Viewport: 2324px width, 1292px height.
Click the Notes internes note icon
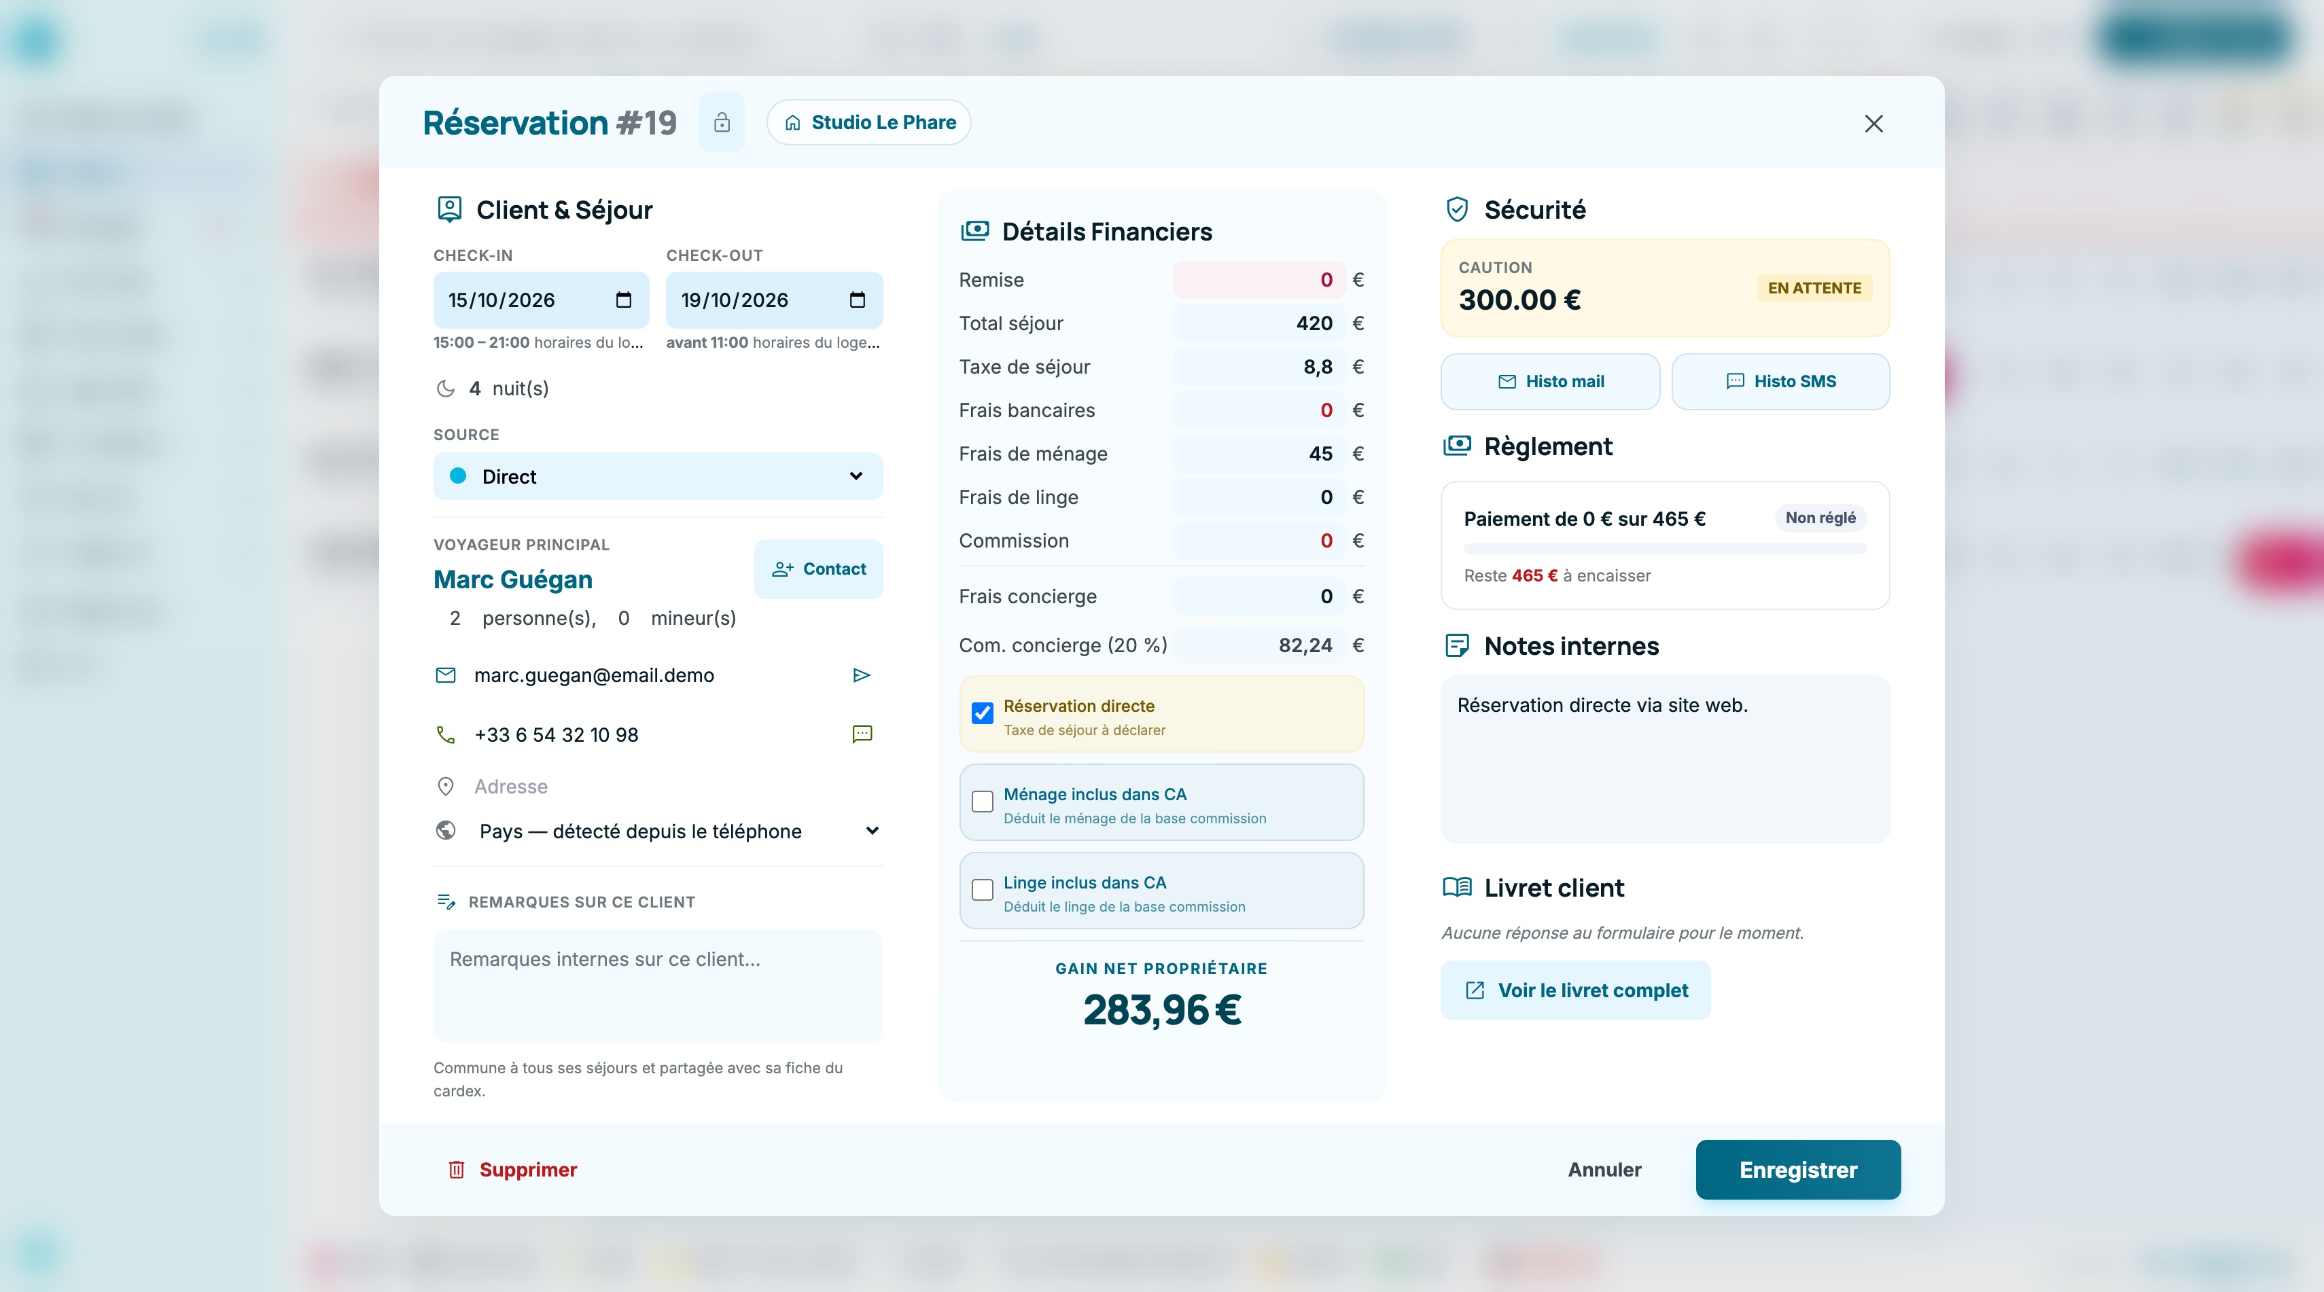(x=1457, y=645)
